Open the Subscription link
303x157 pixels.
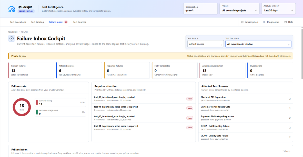pyautogui.click(x=249, y=22)
